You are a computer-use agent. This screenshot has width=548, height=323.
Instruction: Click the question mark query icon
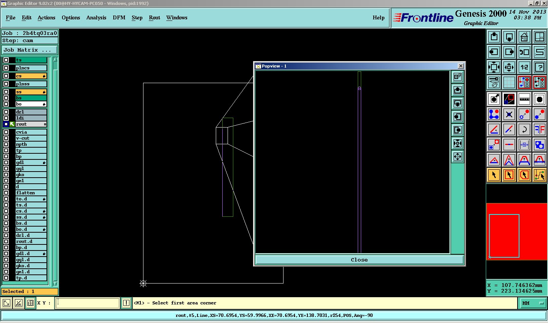540,67
